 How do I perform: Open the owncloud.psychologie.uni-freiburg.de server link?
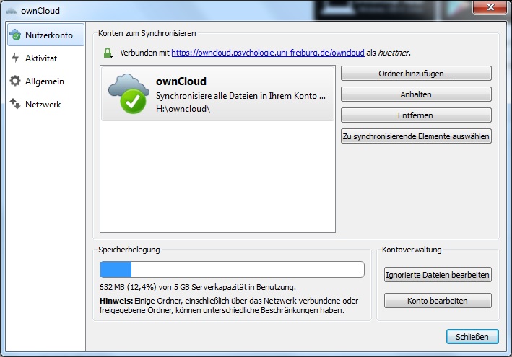[268, 53]
